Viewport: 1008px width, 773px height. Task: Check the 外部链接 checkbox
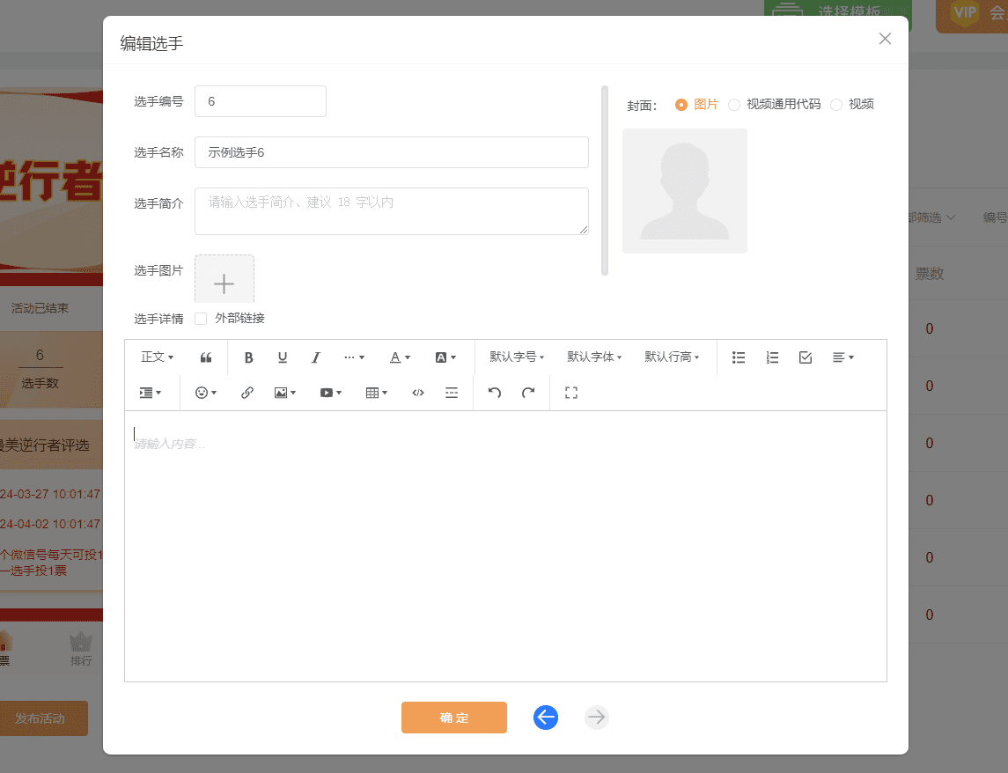(x=200, y=318)
